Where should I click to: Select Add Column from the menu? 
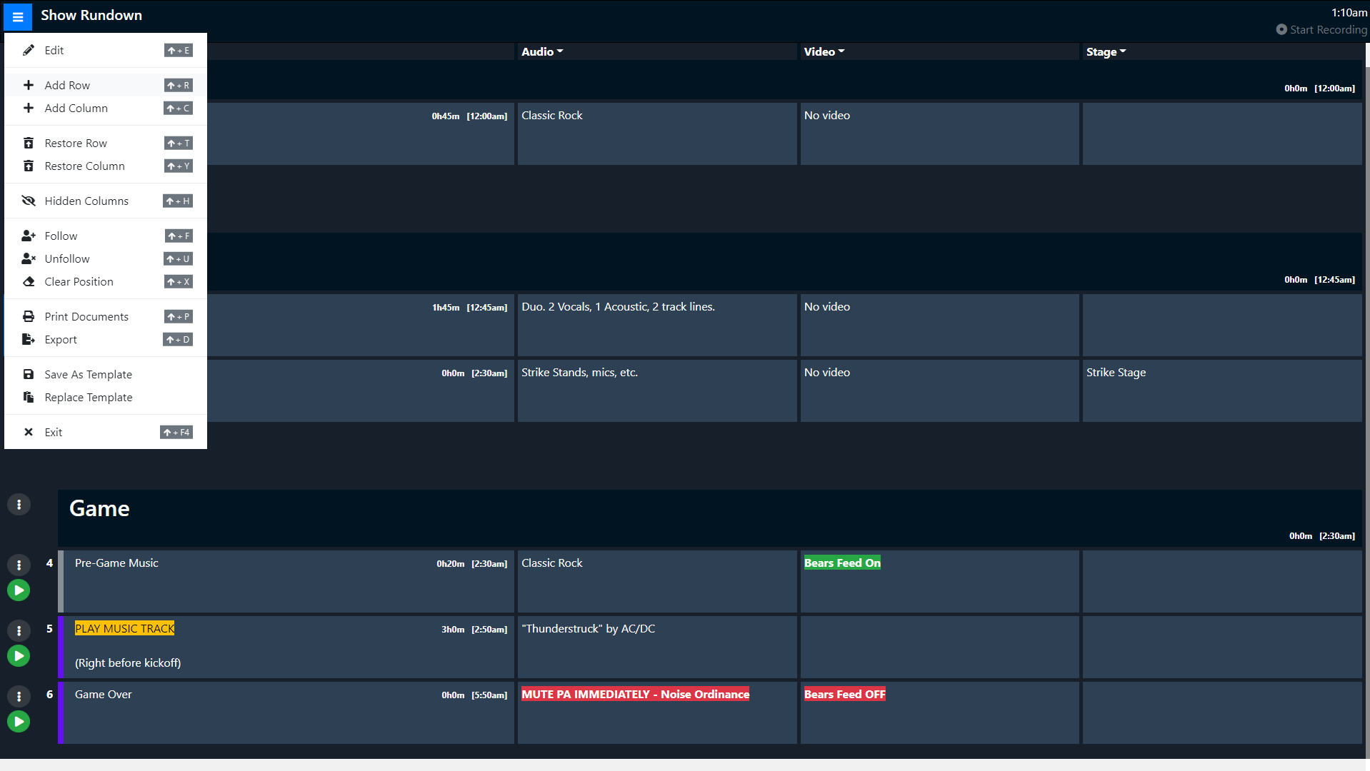76,108
